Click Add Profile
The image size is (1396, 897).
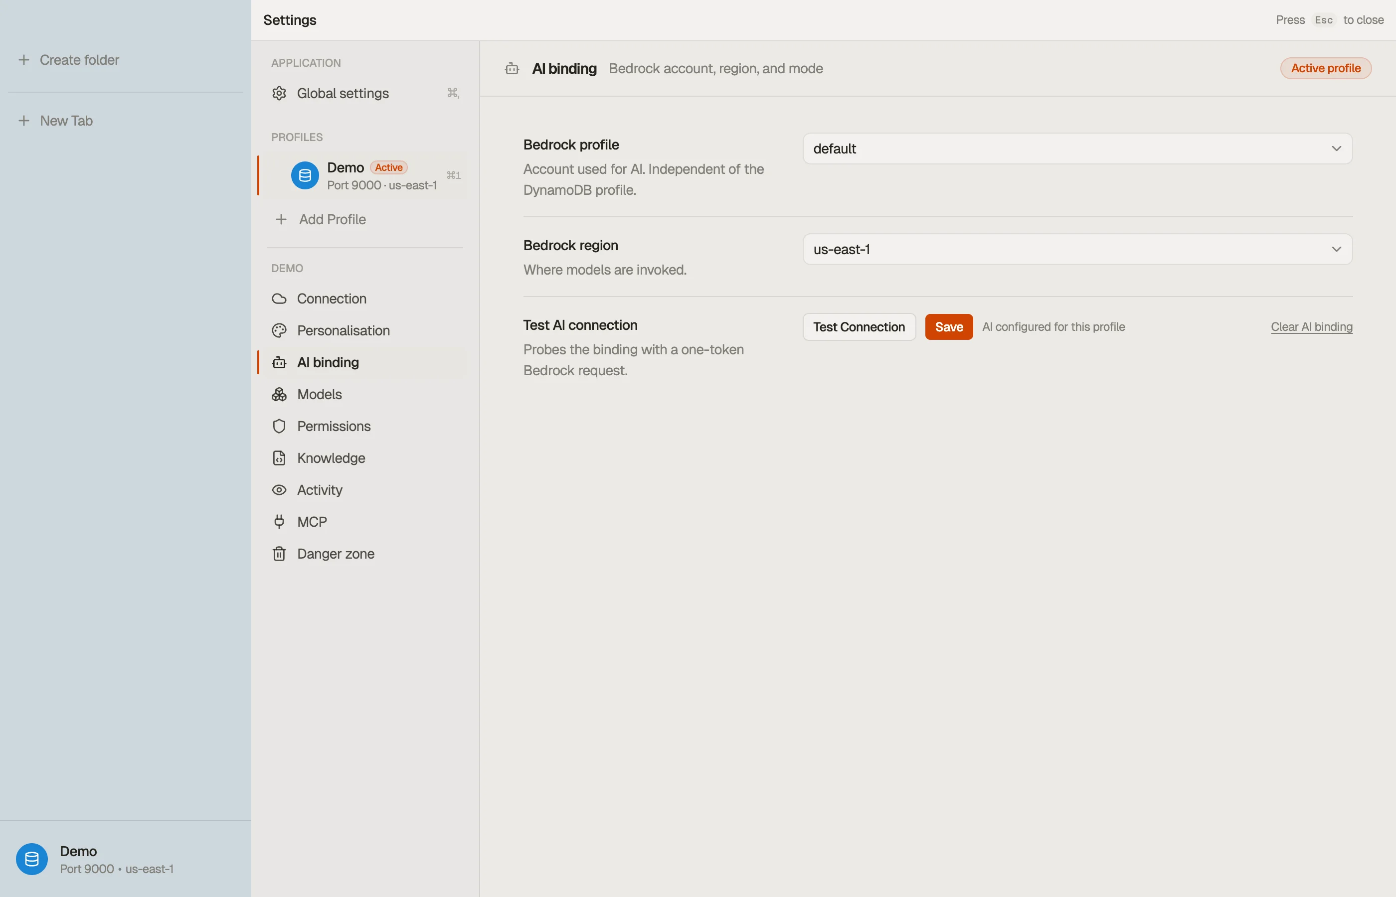tap(365, 220)
